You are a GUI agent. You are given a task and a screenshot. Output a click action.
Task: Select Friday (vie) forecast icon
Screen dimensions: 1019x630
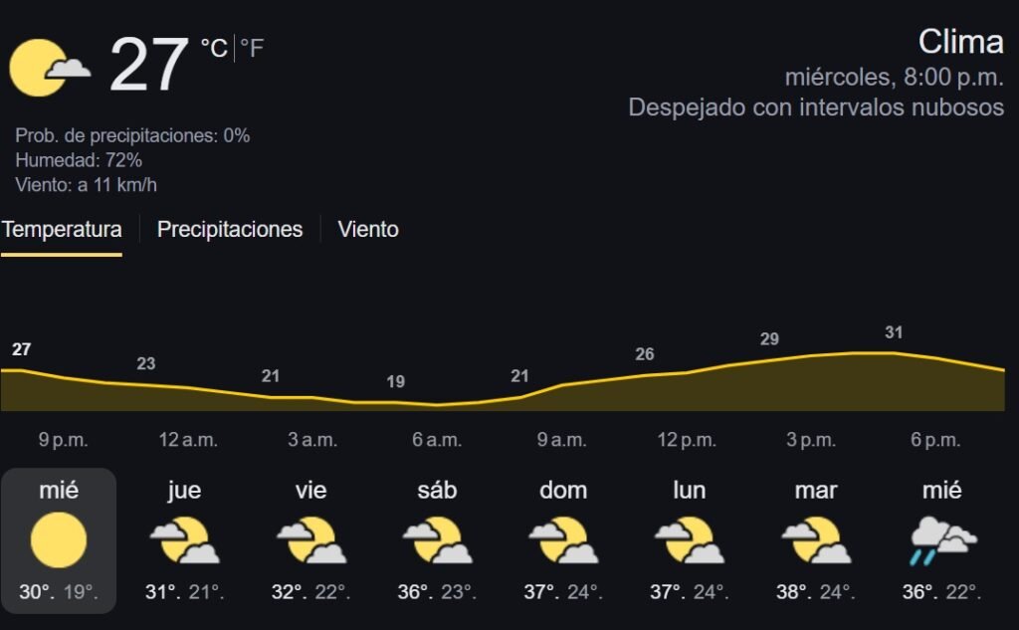(311, 539)
